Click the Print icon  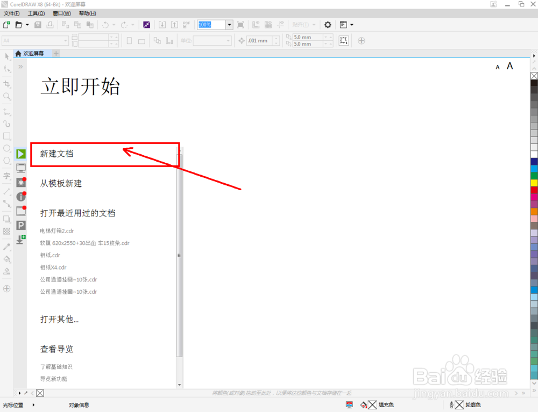50,25
